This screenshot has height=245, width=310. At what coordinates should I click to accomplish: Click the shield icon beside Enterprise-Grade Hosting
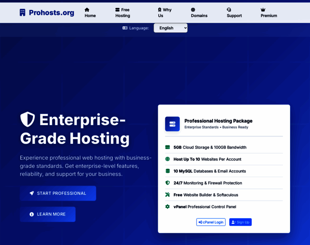click(28, 120)
